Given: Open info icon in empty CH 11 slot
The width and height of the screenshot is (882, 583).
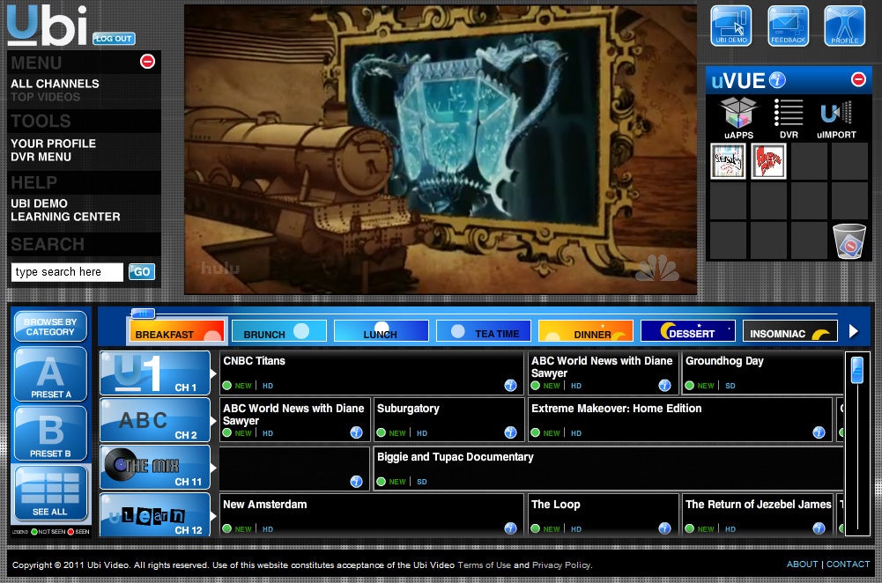Looking at the screenshot, I should coord(357,481).
